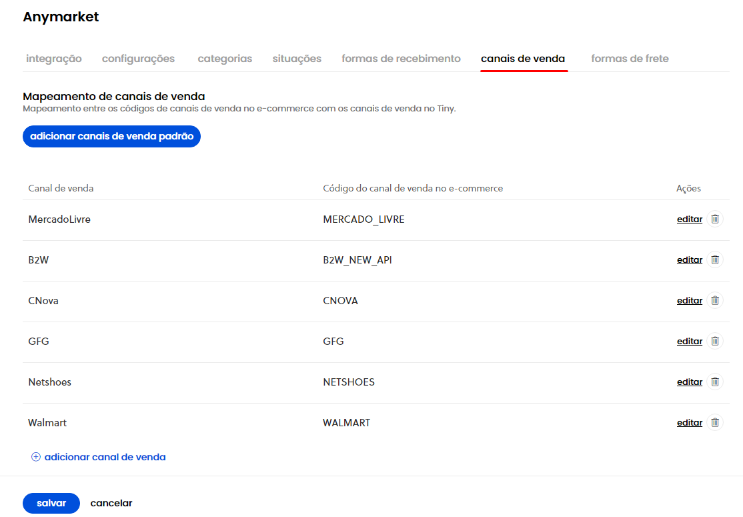The image size is (743, 517).
Task: Click the Anymarket page title
Action: pyautogui.click(x=61, y=17)
